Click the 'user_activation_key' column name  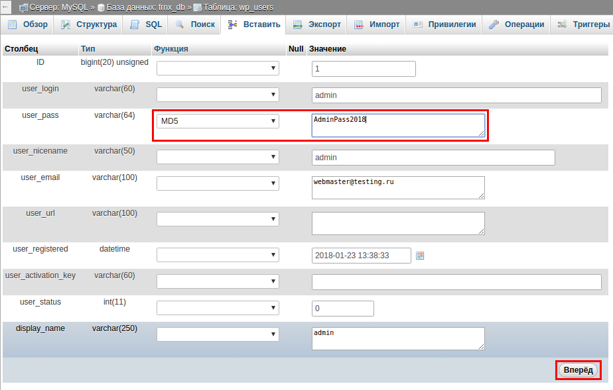(x=40, y=275)
